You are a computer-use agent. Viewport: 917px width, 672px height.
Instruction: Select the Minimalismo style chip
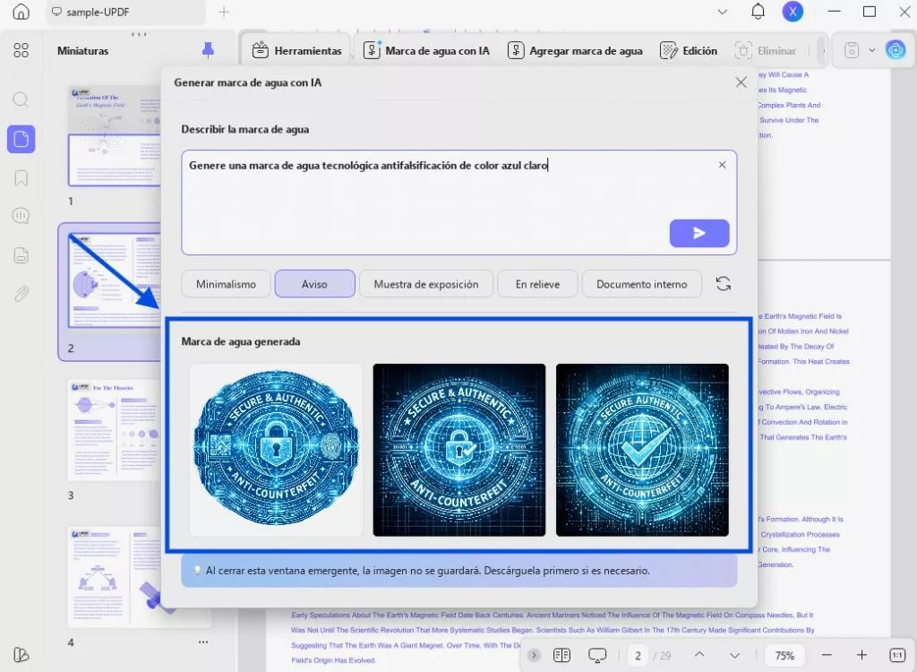[226, 284]
